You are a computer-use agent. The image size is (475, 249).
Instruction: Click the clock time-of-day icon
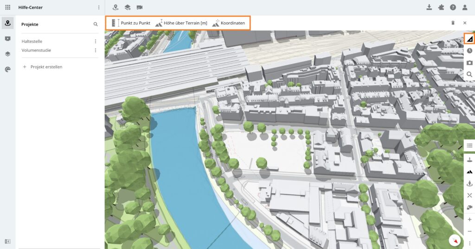point(469,51)
